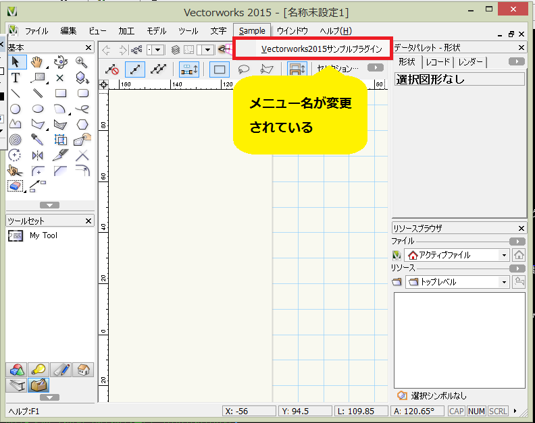Click the Y coordinate field
This screenshot has height=423, width=535.
point(305,411)
